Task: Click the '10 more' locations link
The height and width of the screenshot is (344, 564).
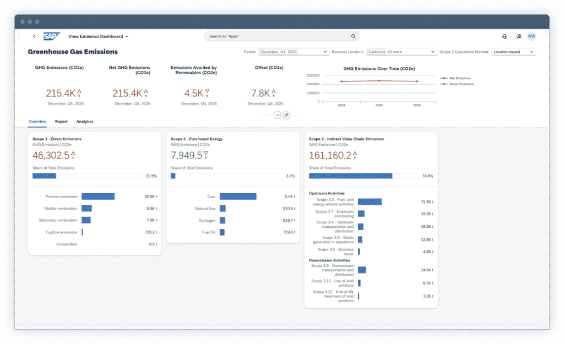Action: pyautogui.click(x=394, y=52)
